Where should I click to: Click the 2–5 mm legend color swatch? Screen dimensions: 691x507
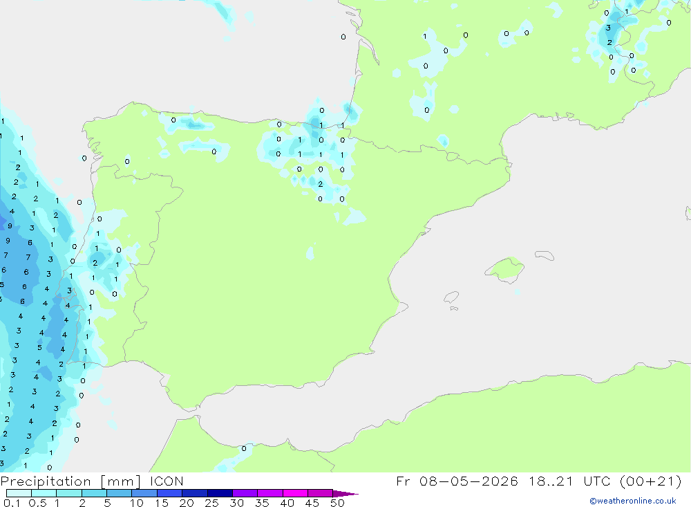[x=94, y=493]
